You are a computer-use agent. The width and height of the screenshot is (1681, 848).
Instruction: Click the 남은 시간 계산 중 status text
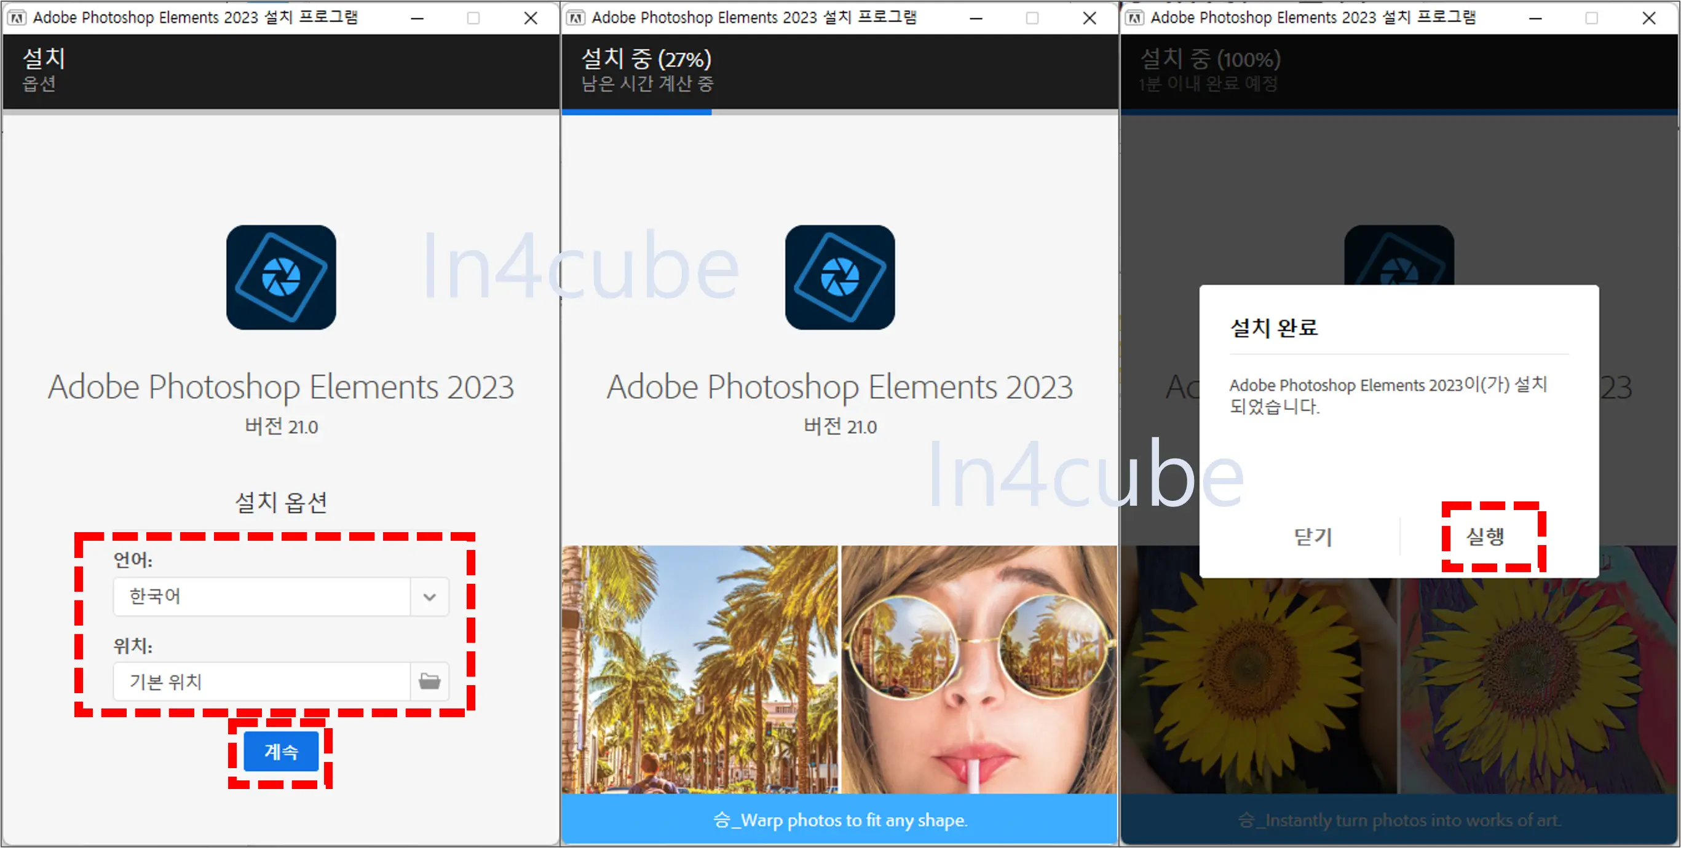[x=647, y=84]
